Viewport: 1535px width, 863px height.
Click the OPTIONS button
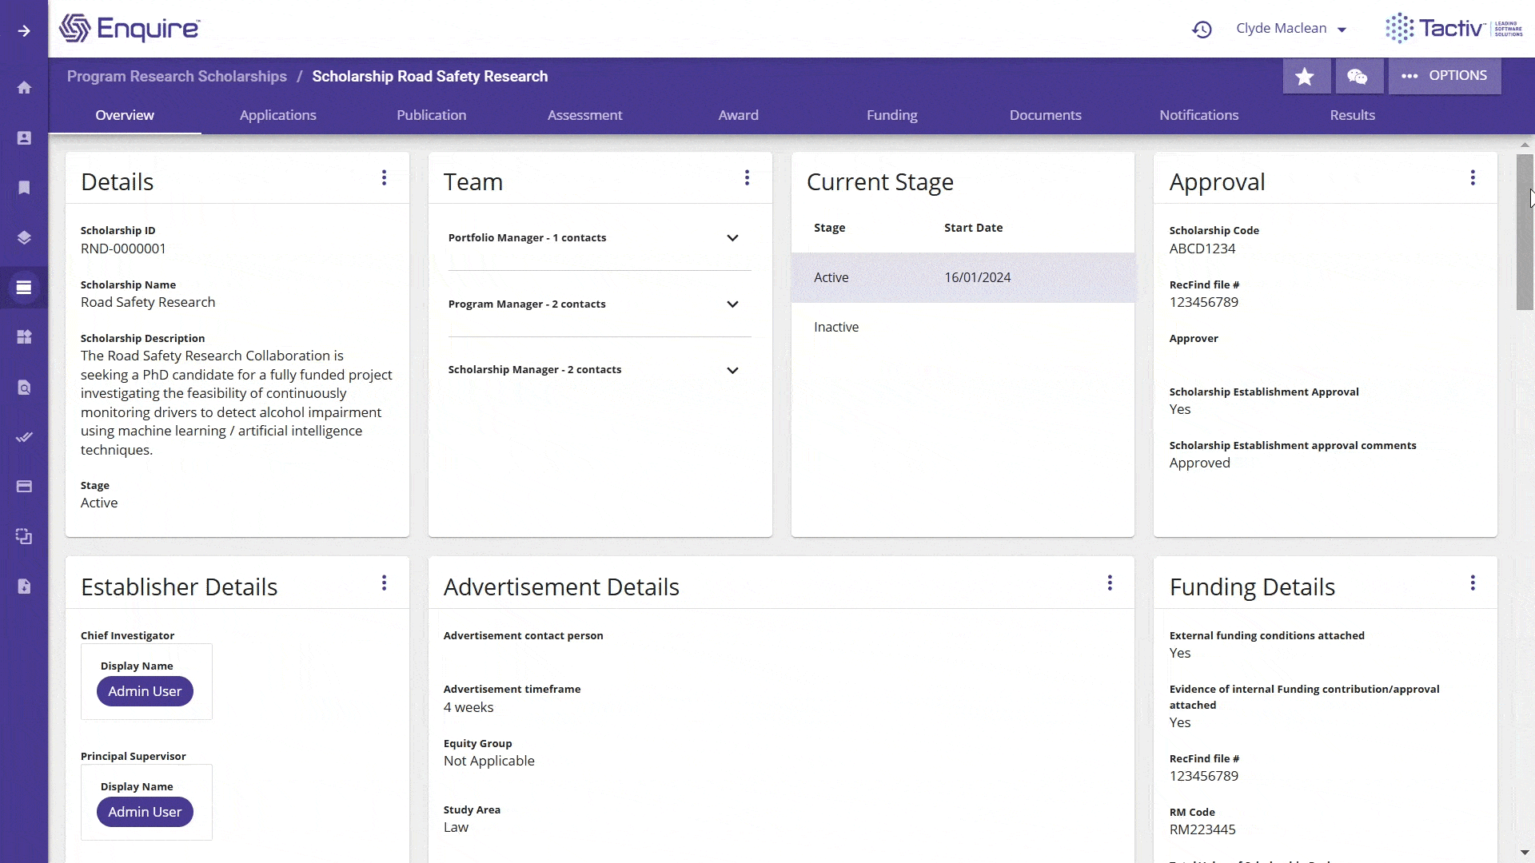click(1444, 76)
